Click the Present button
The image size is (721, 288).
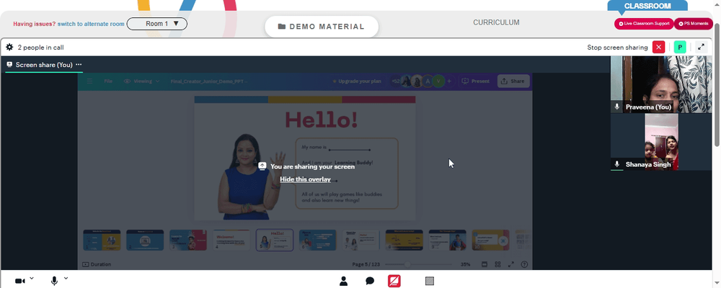[x=476, y=81]
